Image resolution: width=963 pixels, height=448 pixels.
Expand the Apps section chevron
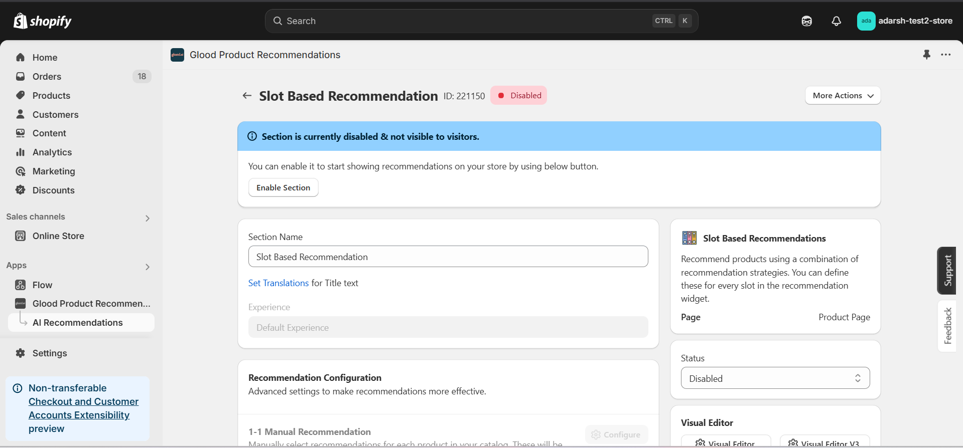(x=147, y=267)
